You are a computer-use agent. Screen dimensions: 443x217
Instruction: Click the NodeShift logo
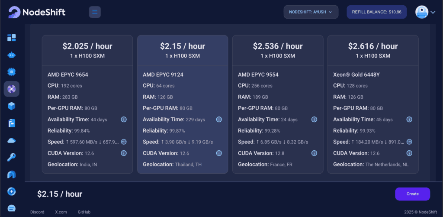pyautogui.click(x=37, y=12)
